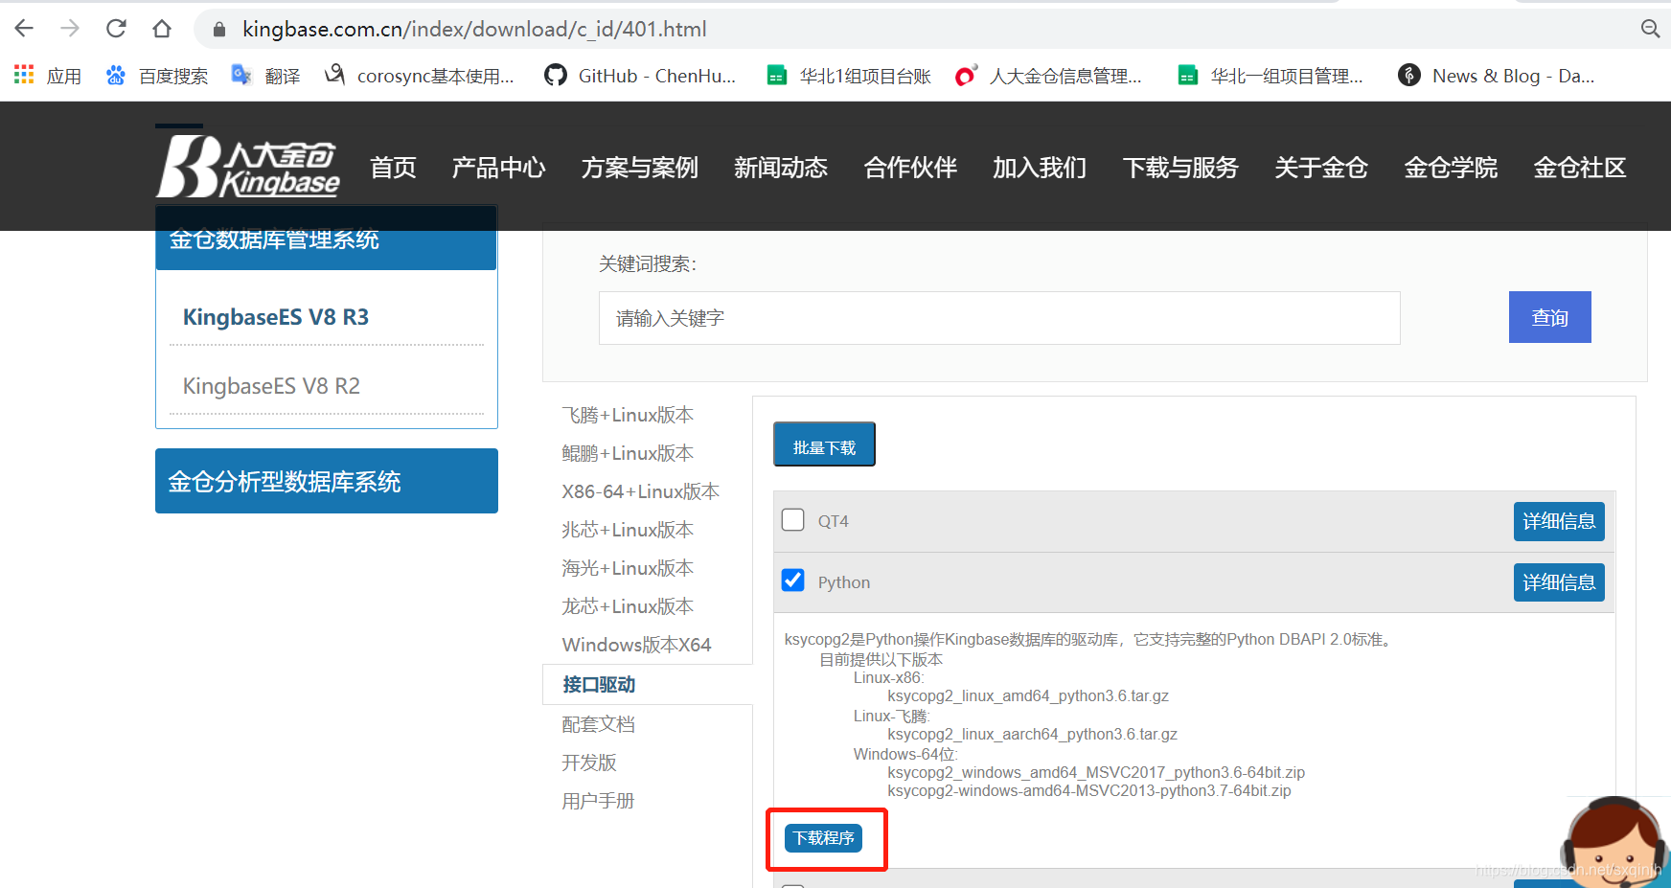
Task: Click the browser home icon
Action: point(162,28)
